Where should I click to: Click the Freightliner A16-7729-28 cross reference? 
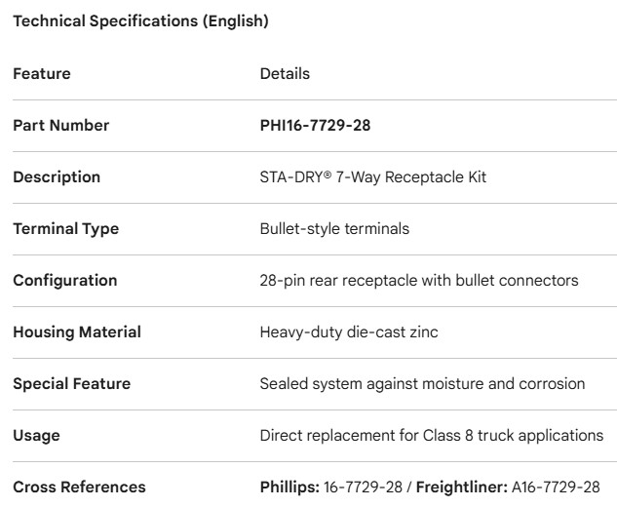(x=508, y=487)
